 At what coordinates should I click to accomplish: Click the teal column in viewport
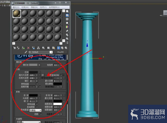pos(87,66)
